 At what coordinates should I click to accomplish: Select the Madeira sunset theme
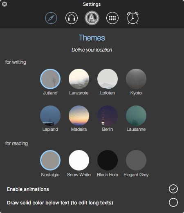[79, 116]
